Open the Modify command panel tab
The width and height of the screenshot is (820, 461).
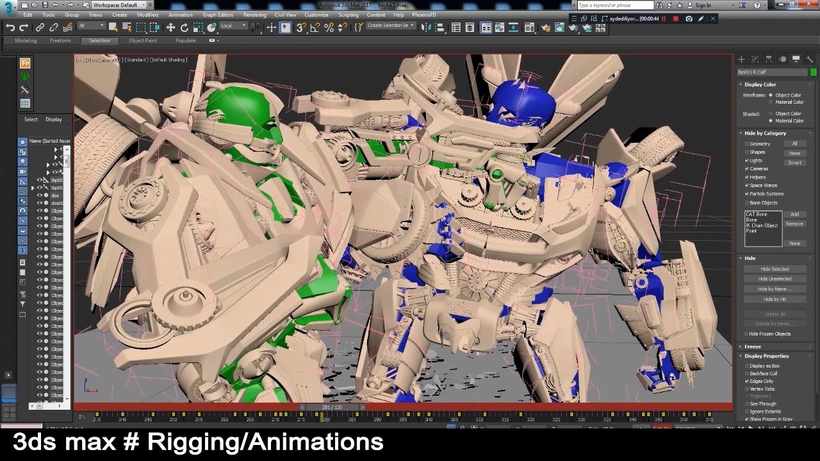[x=755, y=59]
